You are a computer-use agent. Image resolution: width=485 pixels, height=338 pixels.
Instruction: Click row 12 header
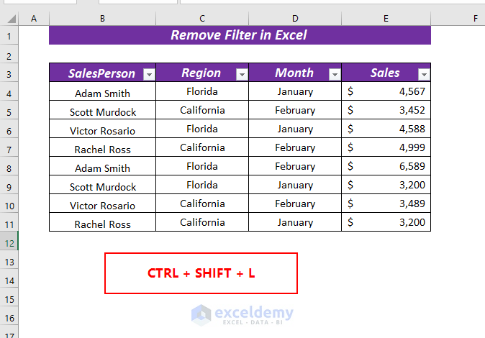click(9, 243)
